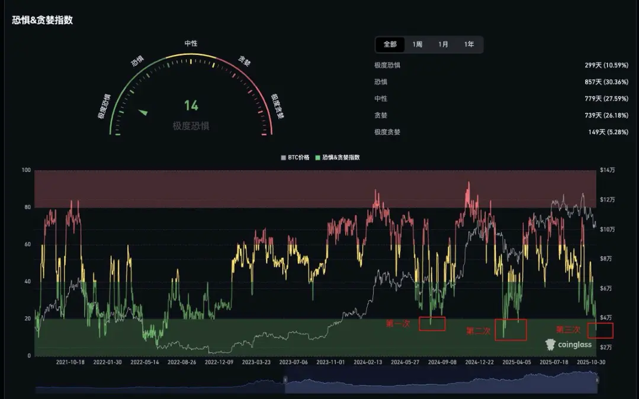This screenshot has height=399, width=639.
Task: Click the 299天 (10.59%) value
Action: (x=606, y=65)
